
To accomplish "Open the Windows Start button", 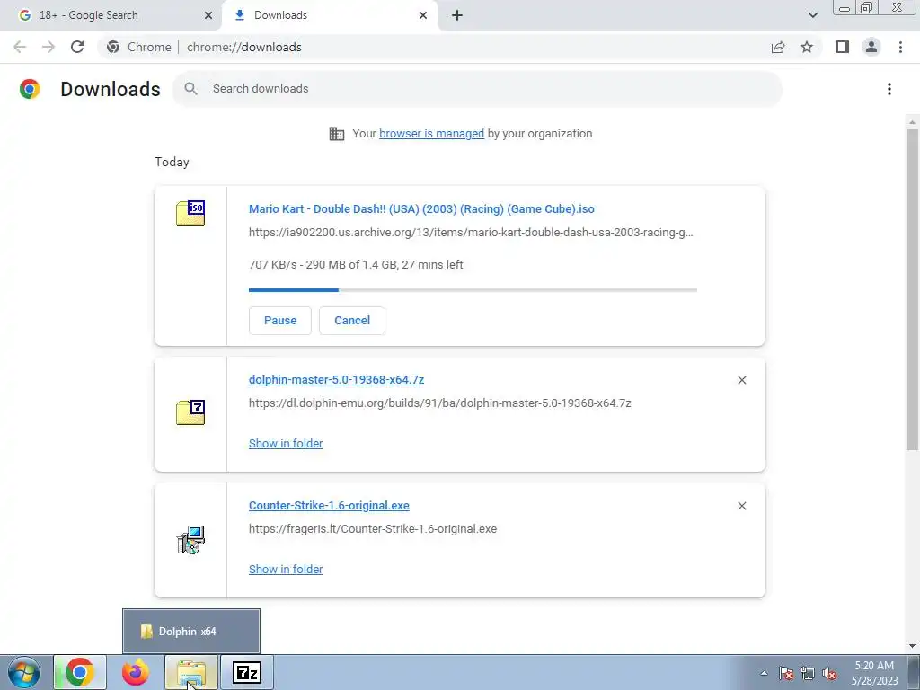I will point(24,672).
